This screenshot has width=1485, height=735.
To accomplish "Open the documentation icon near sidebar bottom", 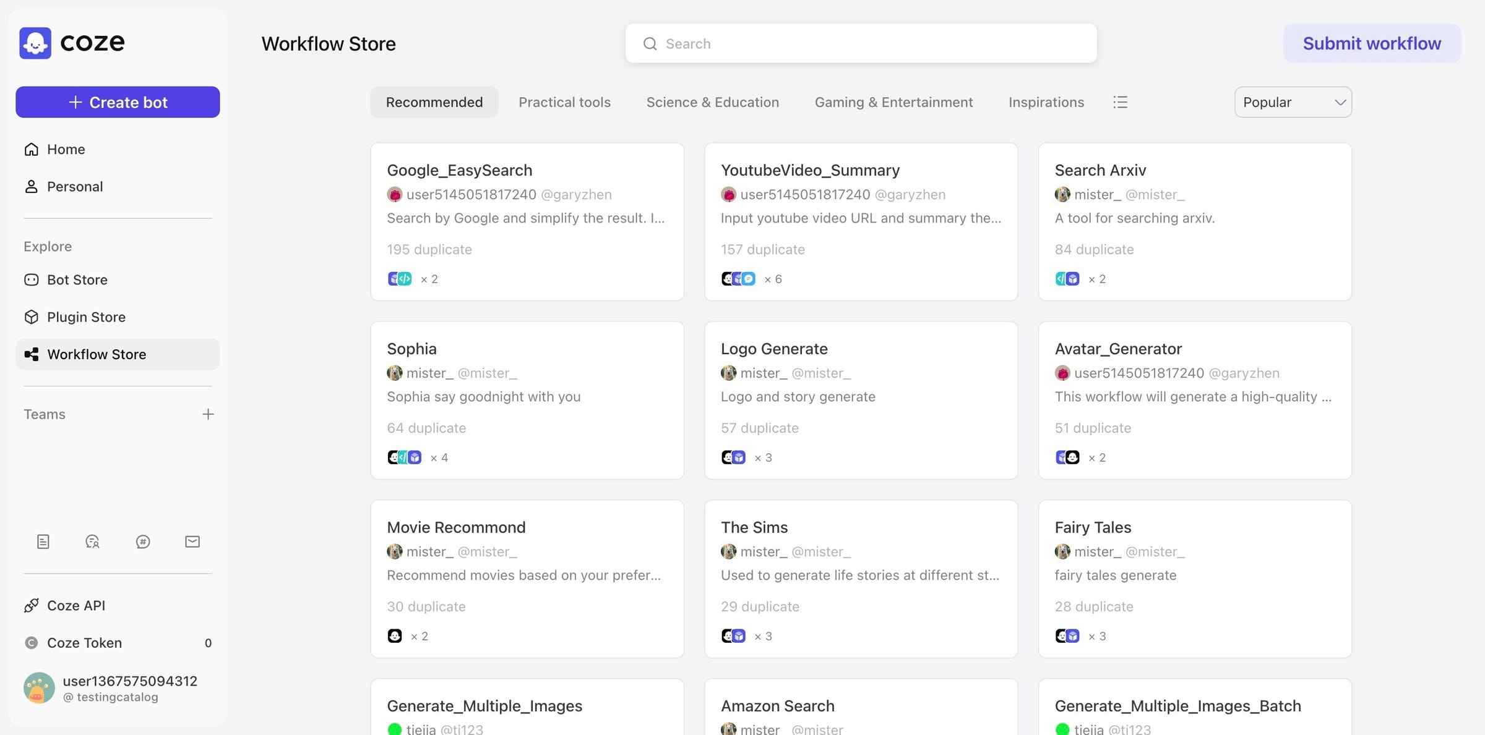I will click(x=43, y=542).
